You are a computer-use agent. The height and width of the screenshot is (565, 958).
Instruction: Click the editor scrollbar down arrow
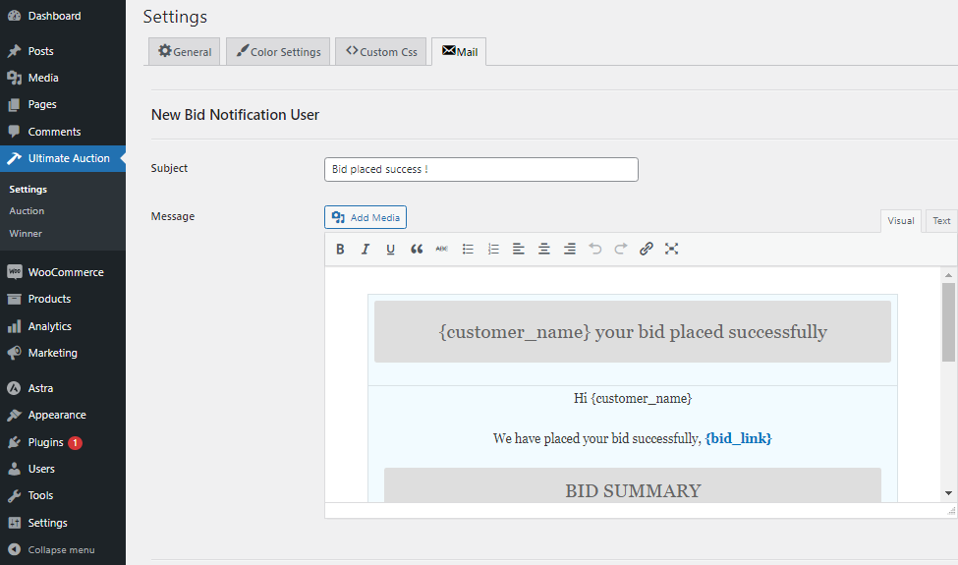pos(948,493)
